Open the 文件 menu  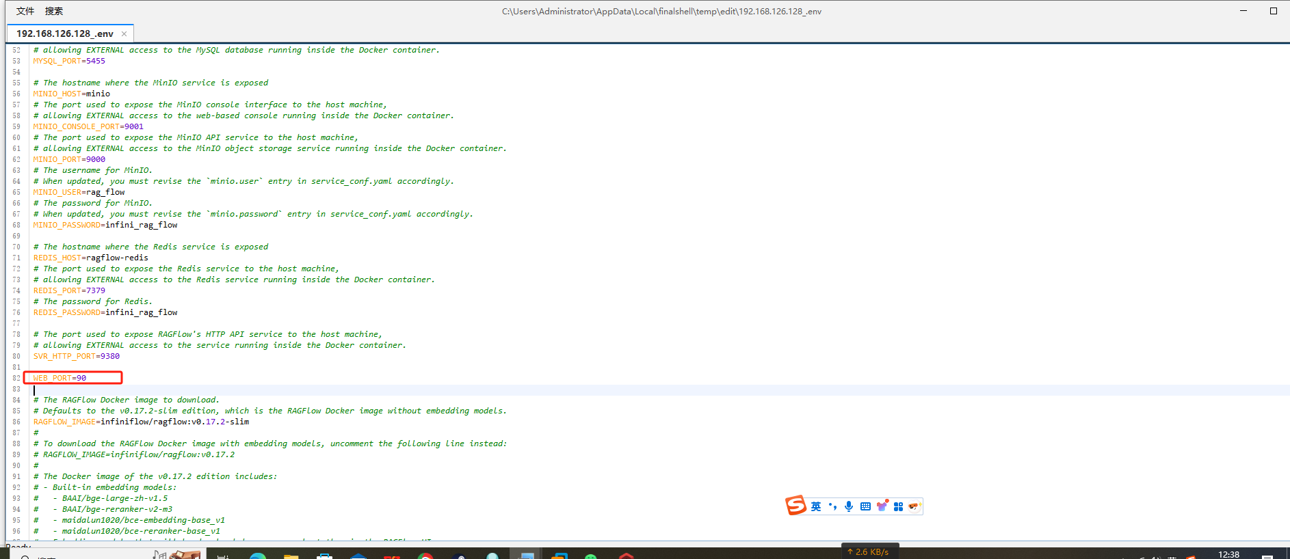25,11
